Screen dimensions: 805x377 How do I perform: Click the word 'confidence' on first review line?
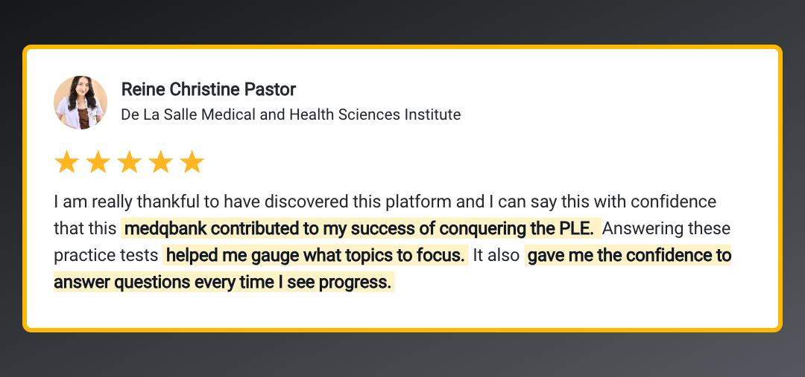pyautogui.click(x=673, y=202)
